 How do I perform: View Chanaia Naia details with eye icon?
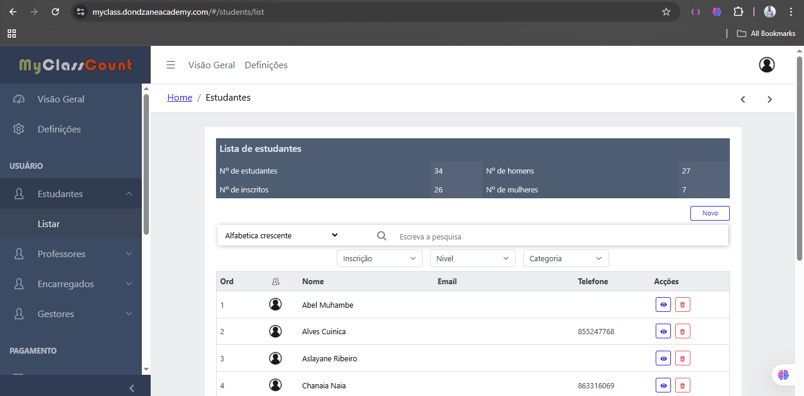[663, 385]
